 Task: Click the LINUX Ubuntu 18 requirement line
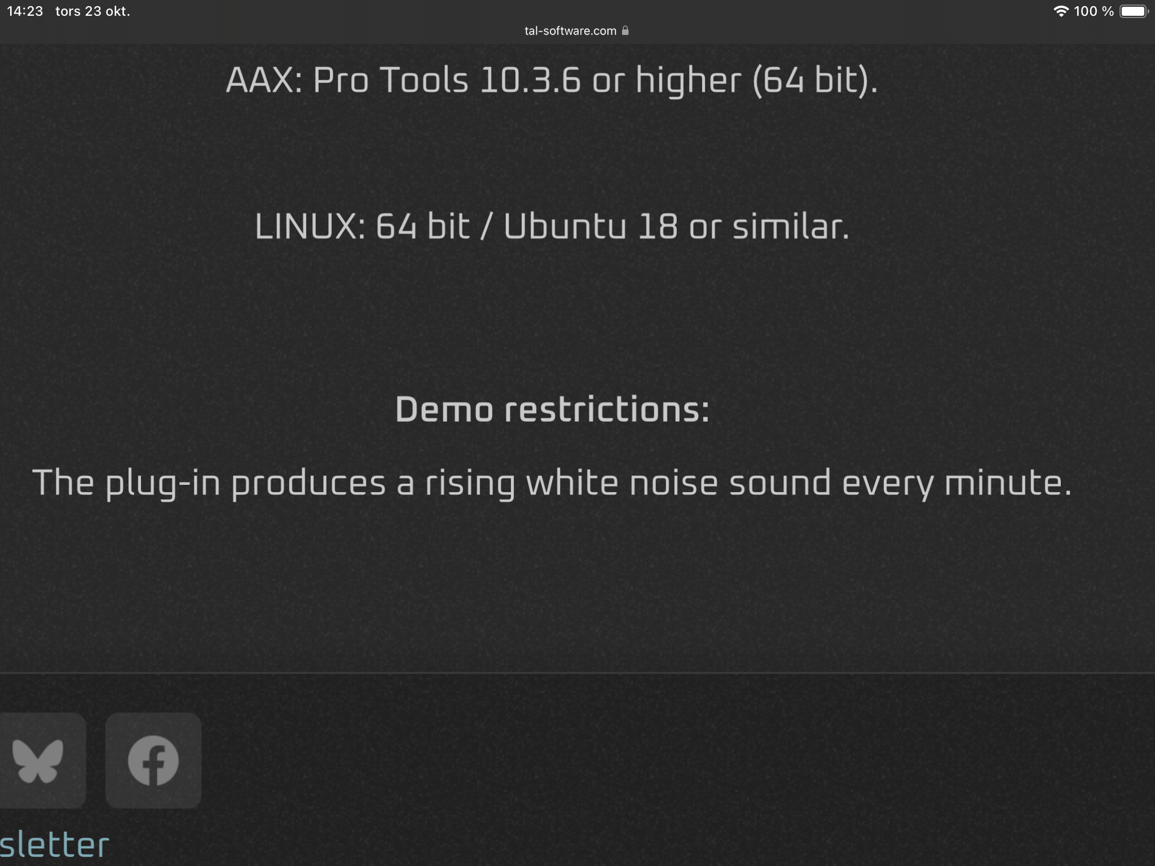coord(552,227)
